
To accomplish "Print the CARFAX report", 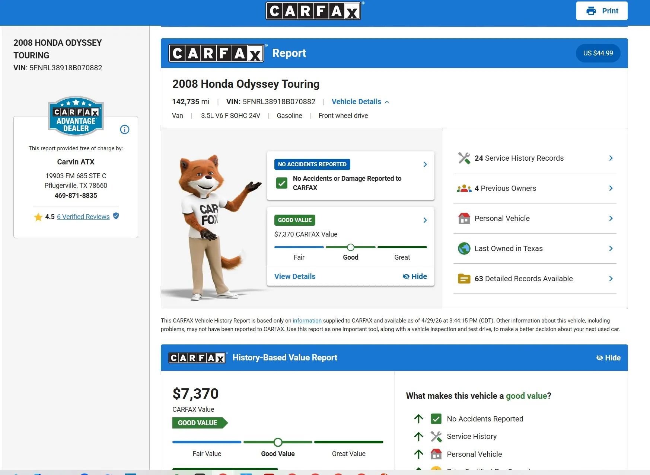I will [602, 11].
